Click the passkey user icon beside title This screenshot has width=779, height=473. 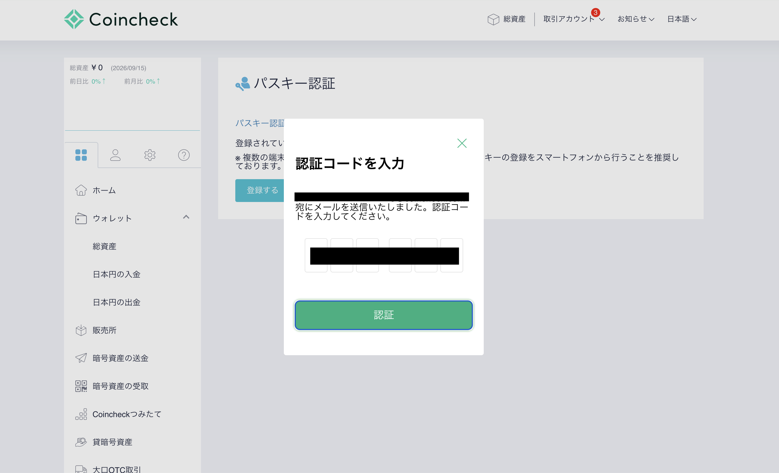point(242,84)
